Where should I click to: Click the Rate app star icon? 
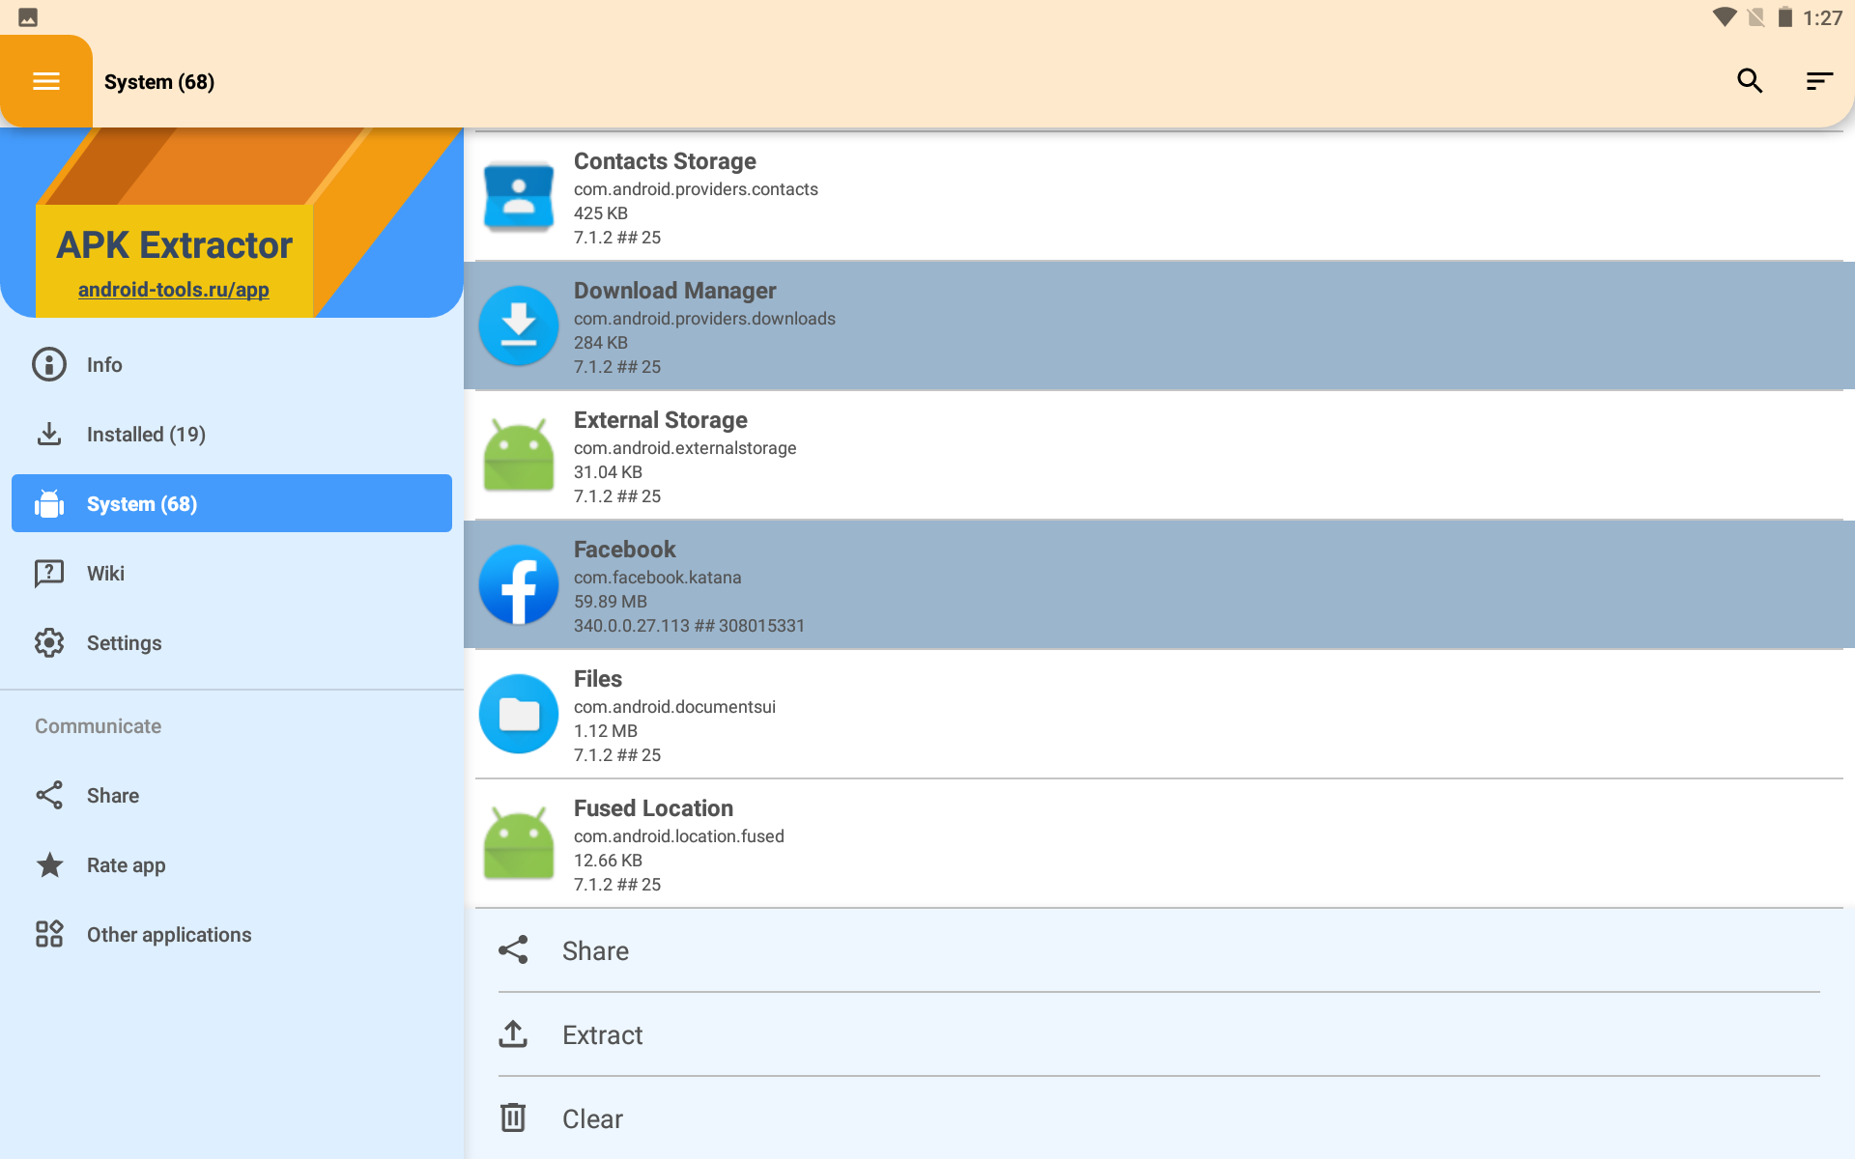49,864
